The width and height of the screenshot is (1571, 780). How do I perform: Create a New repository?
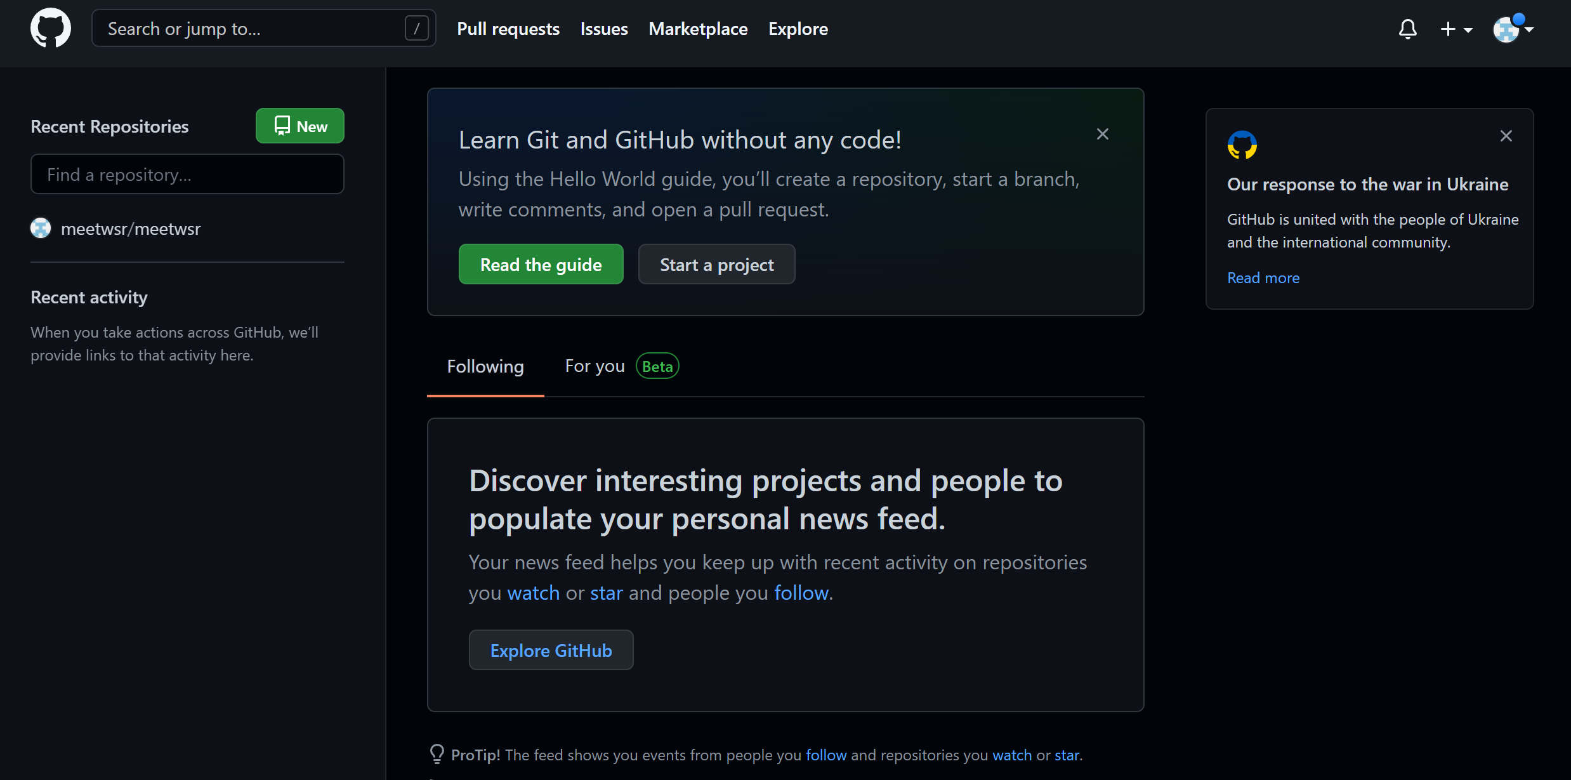coord(300,126)
